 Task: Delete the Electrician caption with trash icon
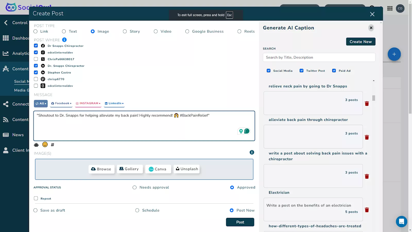367,210
